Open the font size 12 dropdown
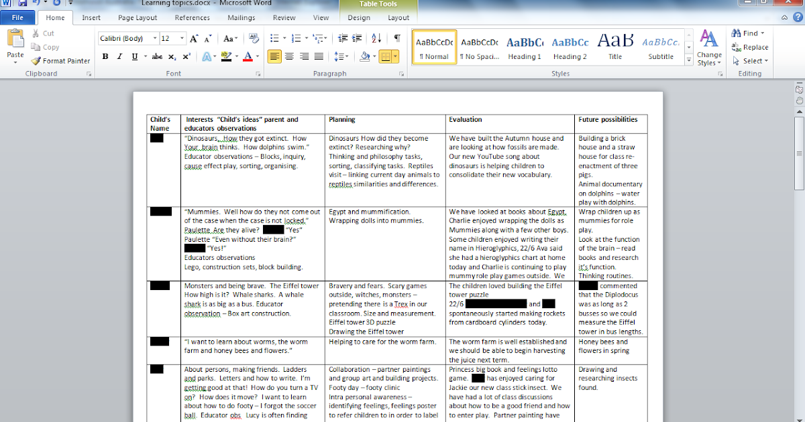 pos(182,39)
